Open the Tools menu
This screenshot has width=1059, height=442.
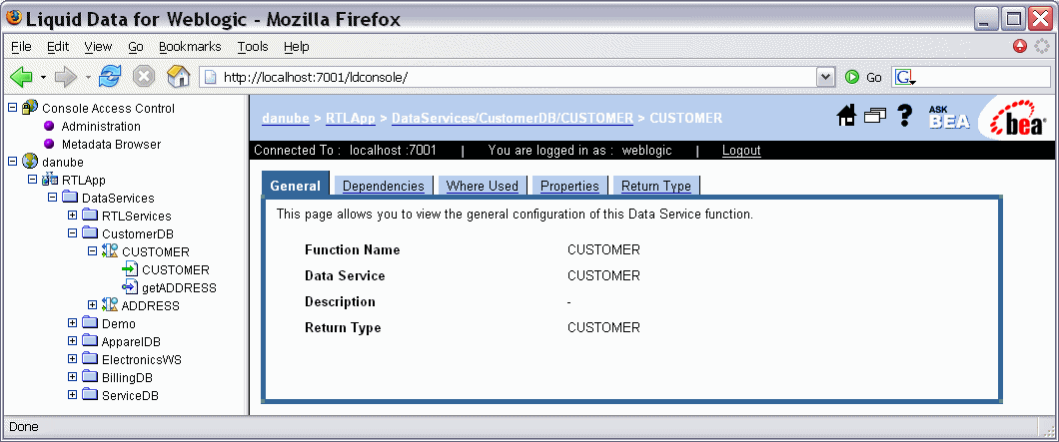click(253, 47)
